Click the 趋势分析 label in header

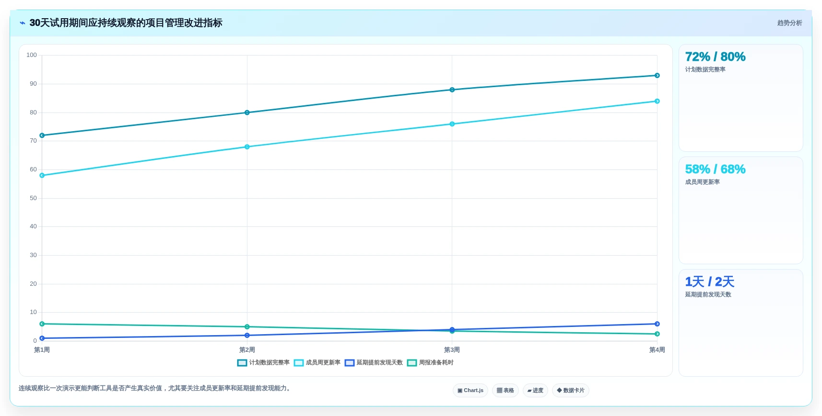point(789,23)
